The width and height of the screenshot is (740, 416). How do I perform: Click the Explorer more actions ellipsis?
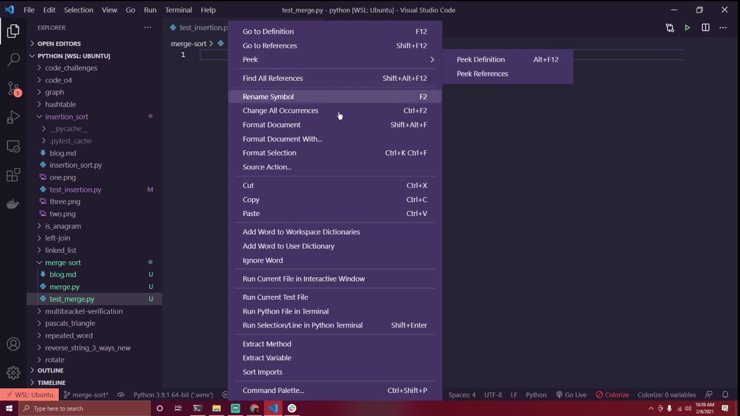pos(147,27)
